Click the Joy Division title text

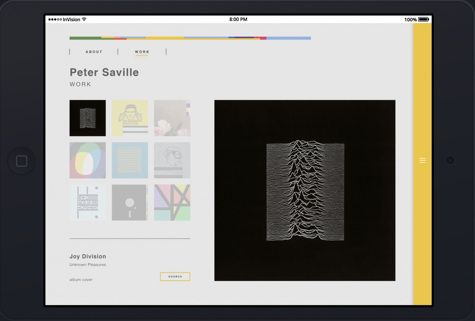point(88,256)
